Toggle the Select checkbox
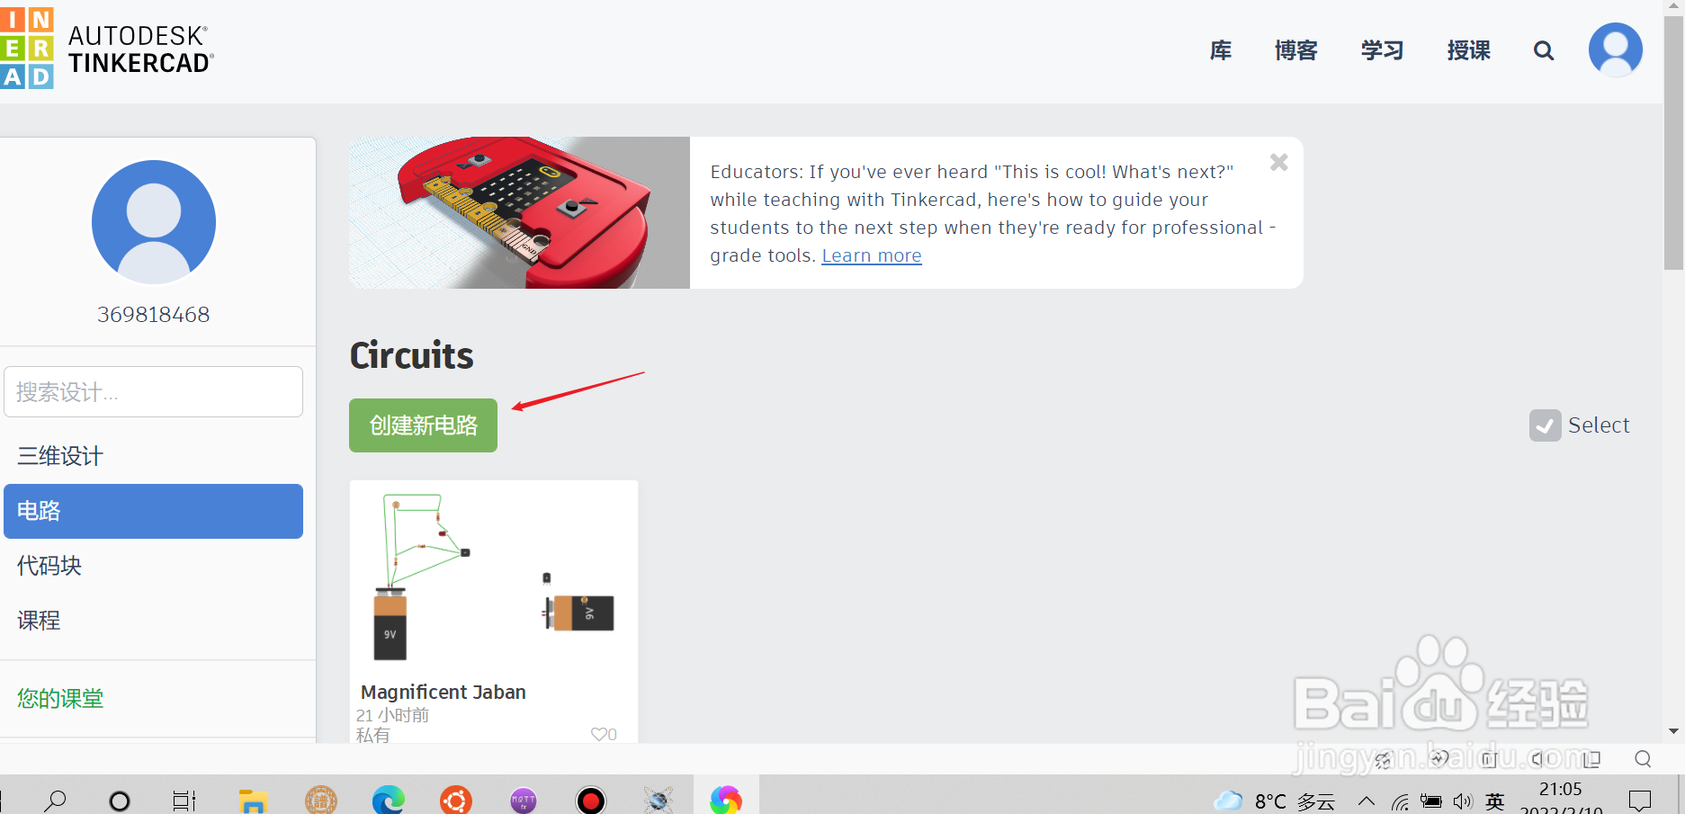The image size is (1685, 814). (x=1545, y=425)
